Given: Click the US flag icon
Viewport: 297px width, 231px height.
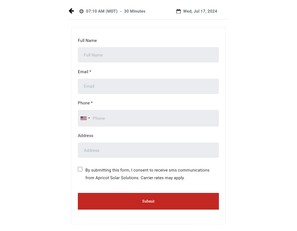Looking at the screenshot, I should tap(84, 118).
